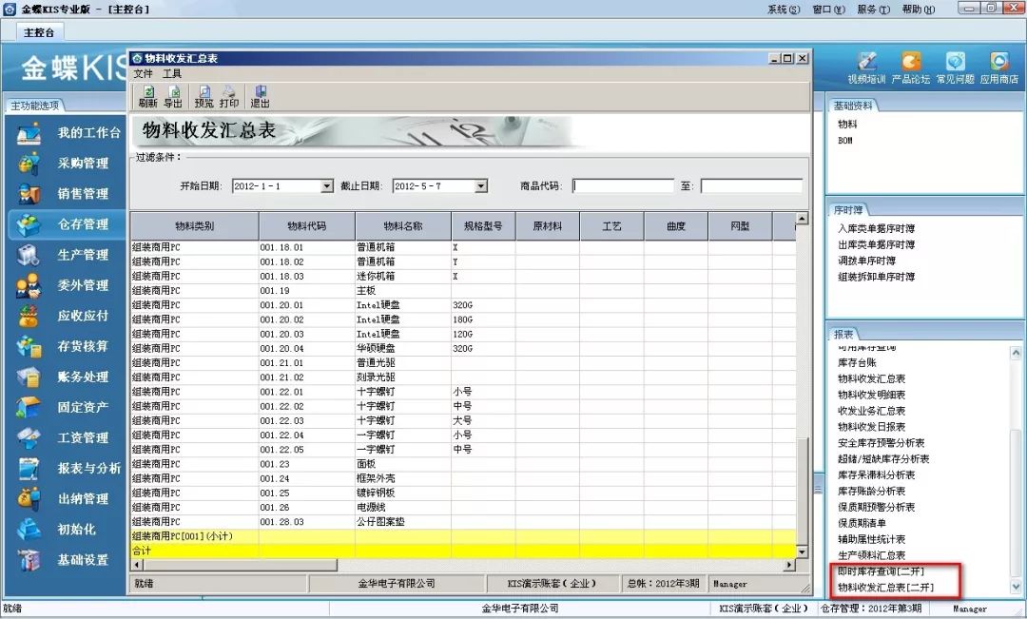
Task: Open 保质期清单 report link
Action: click(x=862, y=523)
